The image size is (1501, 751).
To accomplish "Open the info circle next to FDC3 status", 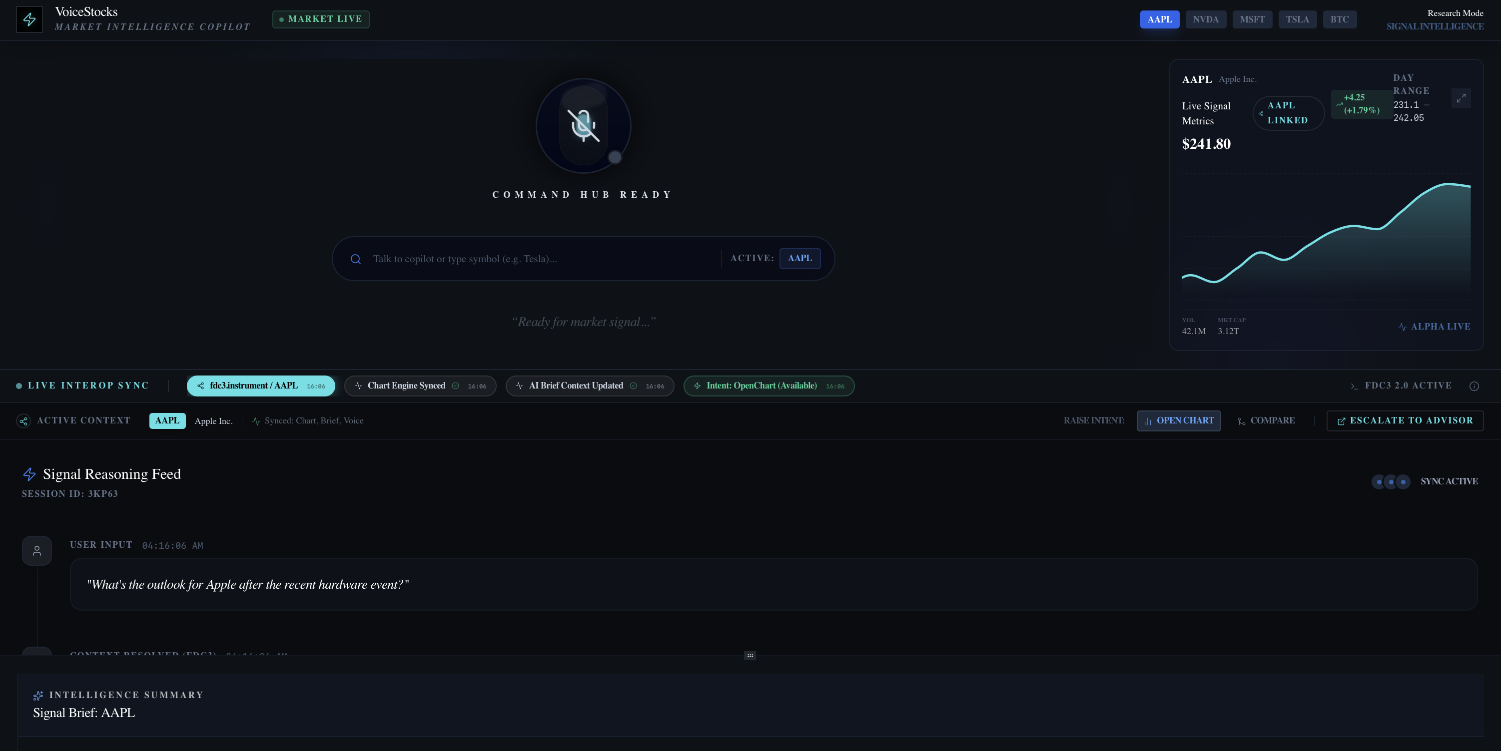I will tap(1474, 386).
